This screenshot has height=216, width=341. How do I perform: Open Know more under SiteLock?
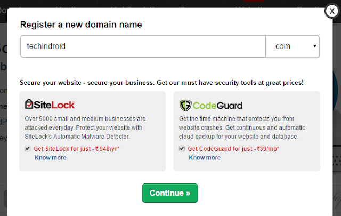pos(51,158)
